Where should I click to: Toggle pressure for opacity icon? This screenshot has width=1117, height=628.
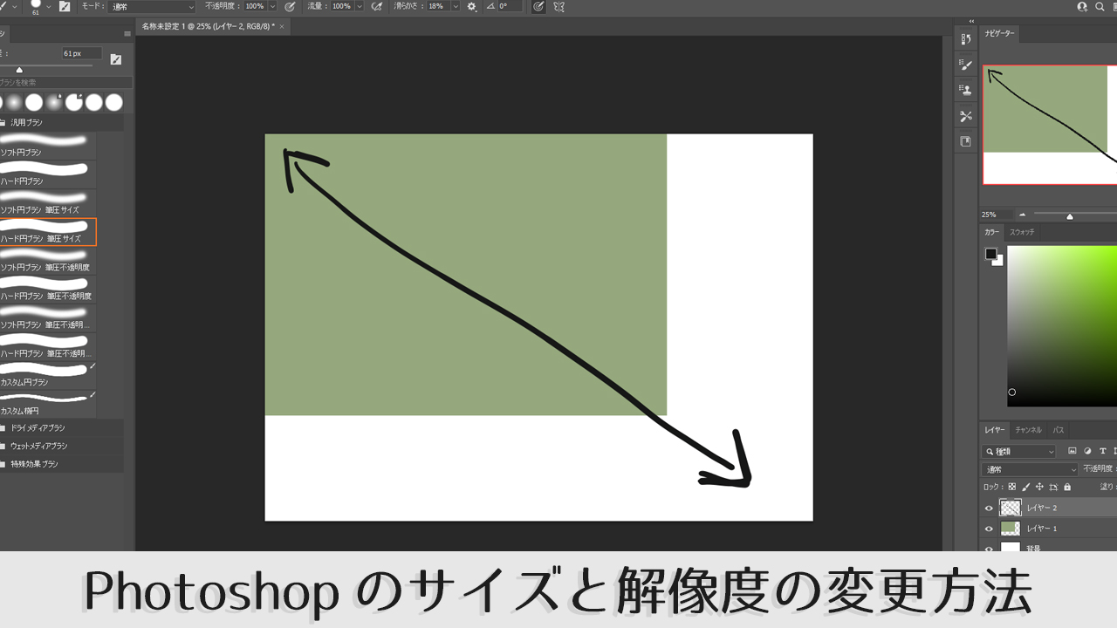coord(290,6)
